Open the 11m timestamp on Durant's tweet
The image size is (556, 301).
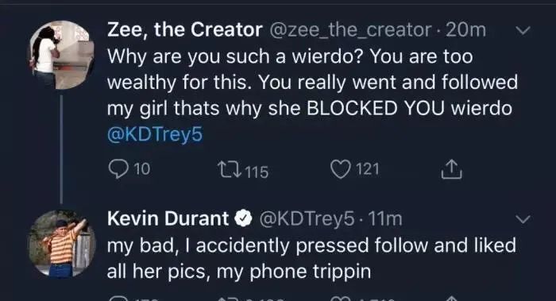[x=385, y=218]
